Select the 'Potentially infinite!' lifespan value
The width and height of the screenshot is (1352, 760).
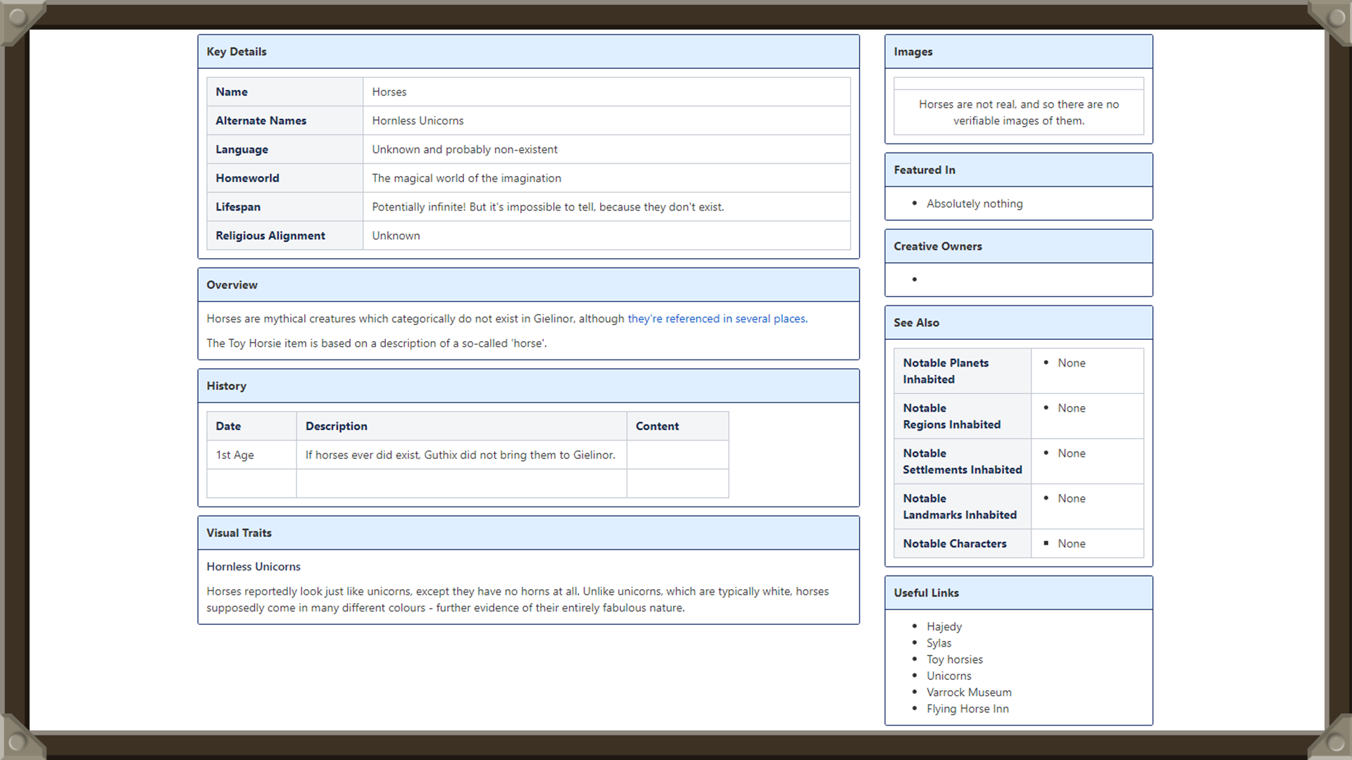click(548, 207)
